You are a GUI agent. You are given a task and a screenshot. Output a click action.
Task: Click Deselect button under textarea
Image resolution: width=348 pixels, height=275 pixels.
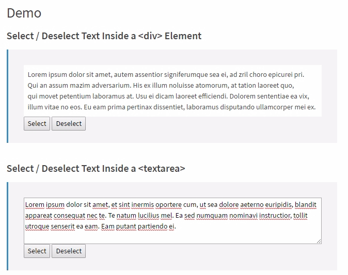69,251
